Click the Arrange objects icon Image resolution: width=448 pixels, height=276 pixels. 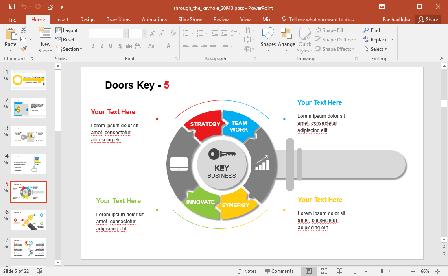point(286,40)
